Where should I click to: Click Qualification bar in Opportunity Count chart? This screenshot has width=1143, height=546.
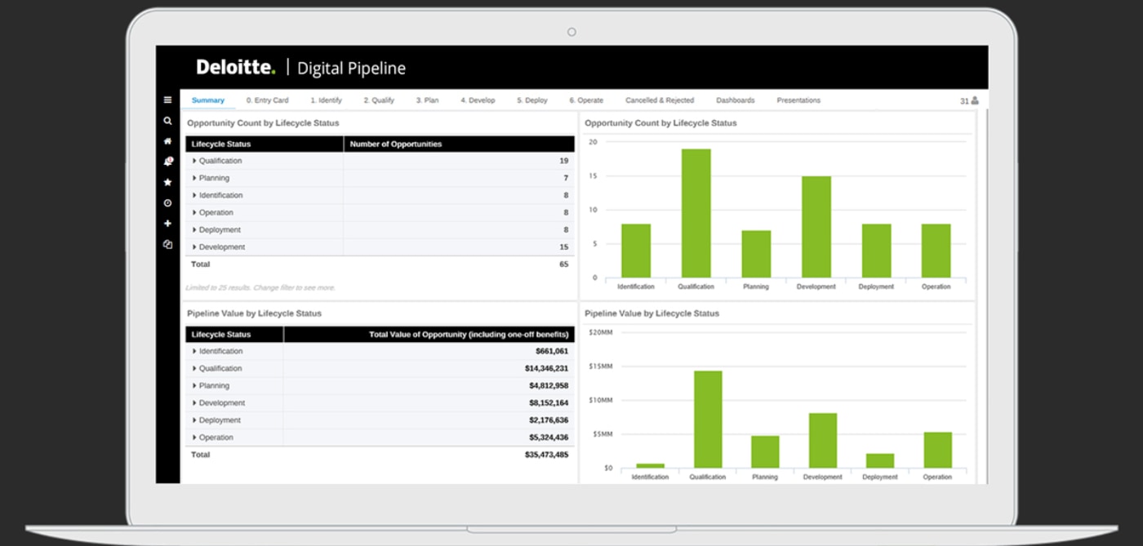[x=696, y=213]
